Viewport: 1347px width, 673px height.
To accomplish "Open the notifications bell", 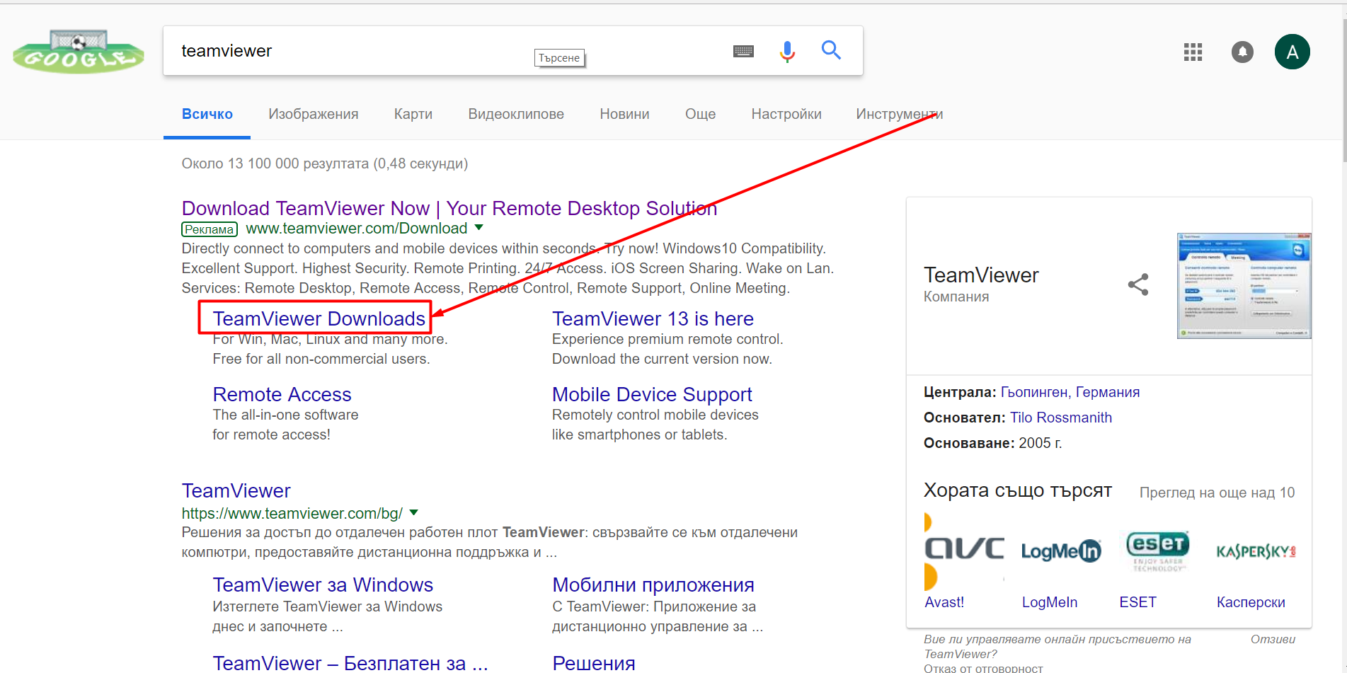I will click(1242, 52).
